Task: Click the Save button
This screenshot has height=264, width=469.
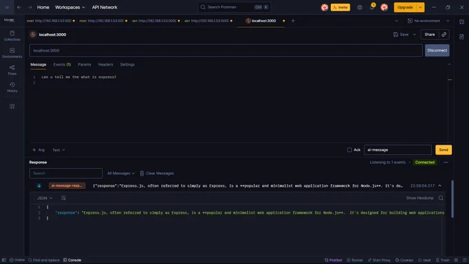Action: click(401, 34)
